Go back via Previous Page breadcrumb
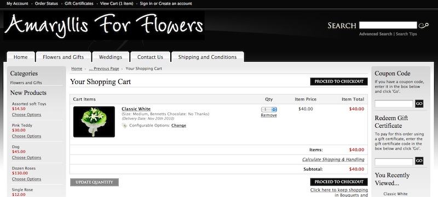This screenshot has width=438, height=197. click(x=104, y=69)
